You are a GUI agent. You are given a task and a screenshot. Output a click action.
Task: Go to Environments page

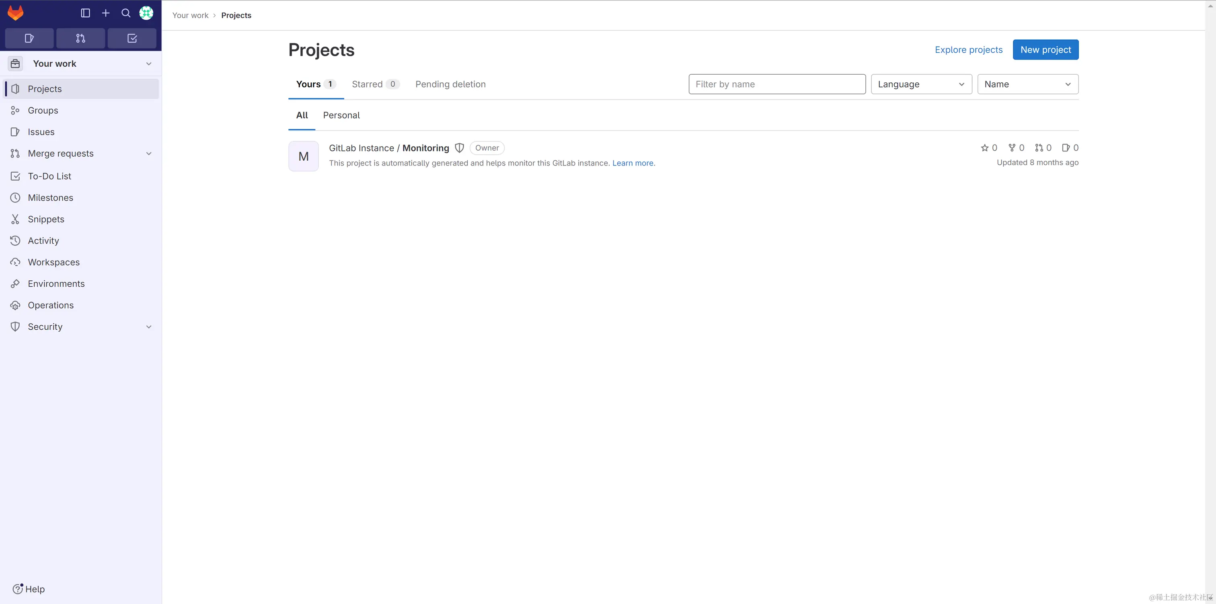82,284
